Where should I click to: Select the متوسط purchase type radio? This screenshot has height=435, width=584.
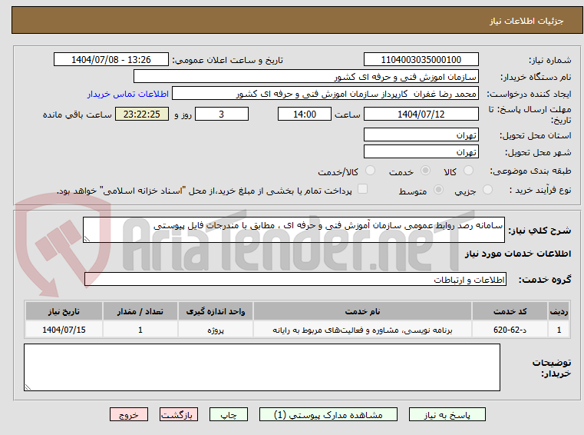click(x=439, y=190)
